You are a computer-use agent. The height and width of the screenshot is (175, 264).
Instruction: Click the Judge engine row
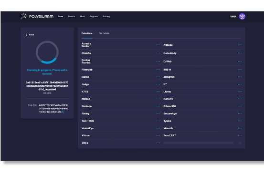121,84
